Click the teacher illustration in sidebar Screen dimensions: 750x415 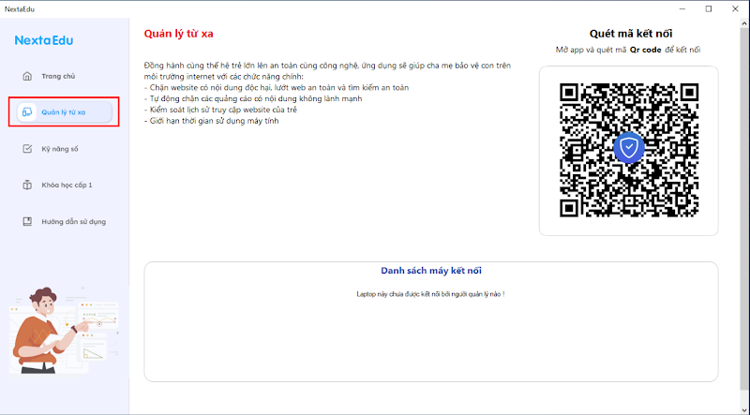point(64,331)
